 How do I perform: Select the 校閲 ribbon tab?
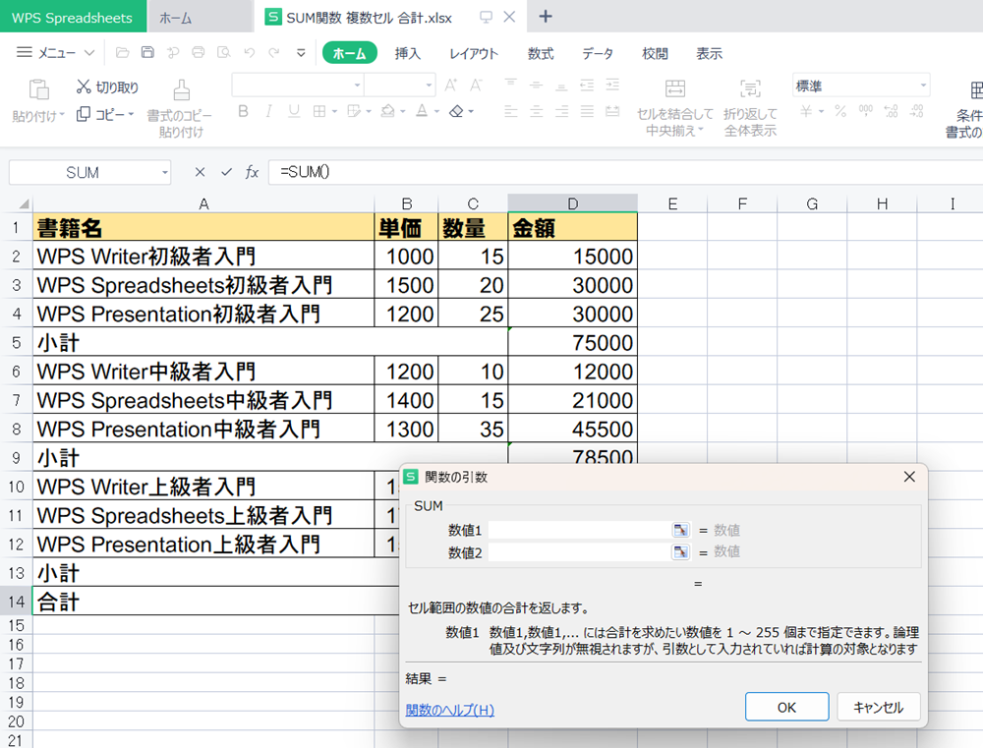[655, 53]
